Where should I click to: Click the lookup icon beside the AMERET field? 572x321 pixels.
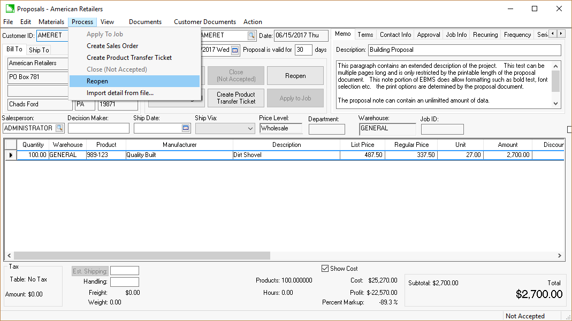point(251,36)
